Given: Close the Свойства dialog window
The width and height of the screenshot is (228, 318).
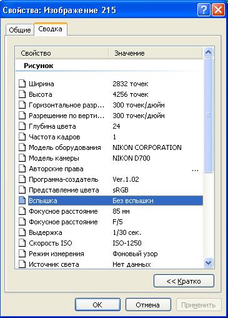Looking at the screenshot, I should 218,9.
